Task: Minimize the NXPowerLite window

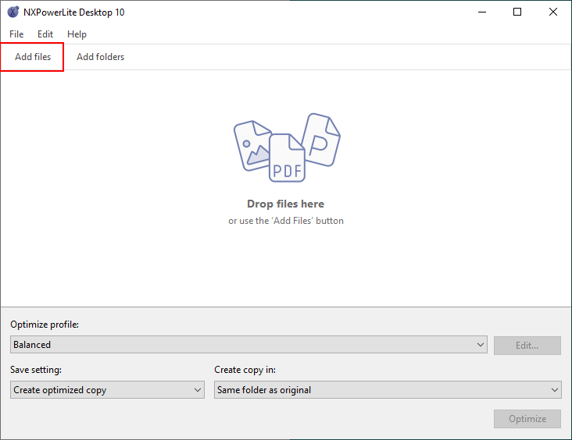Action: 482,12
